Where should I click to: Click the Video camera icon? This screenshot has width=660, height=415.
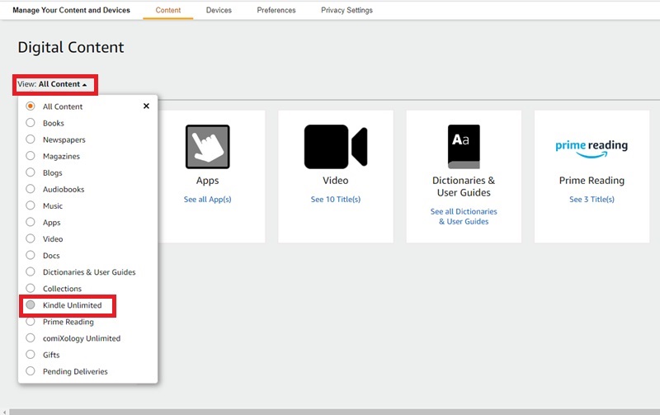tap(335, 147)
